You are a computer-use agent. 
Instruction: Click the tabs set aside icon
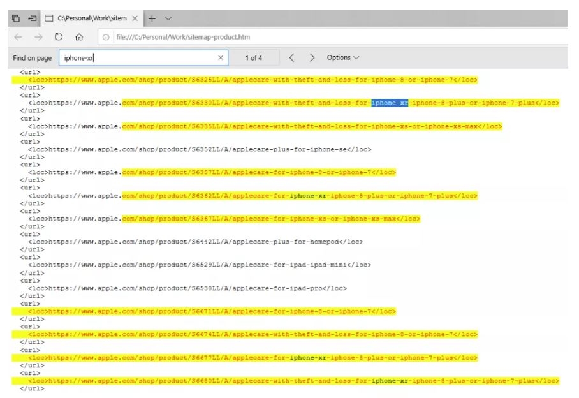tap(16, 18)
